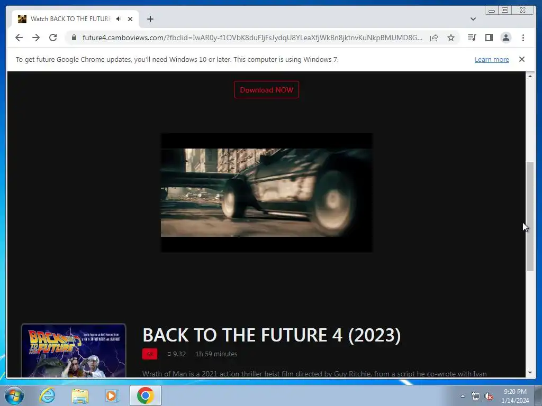The height and width of the screenshot is (406, 542).
Task: View site information via the lock icon
Action: point(74,38)
